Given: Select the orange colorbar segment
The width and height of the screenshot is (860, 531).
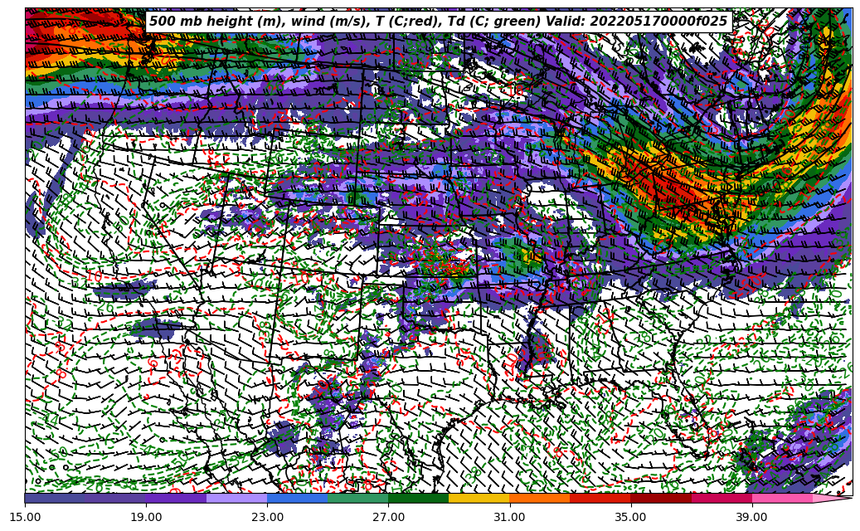Looking at the screenshot, I should coord(539,498).
